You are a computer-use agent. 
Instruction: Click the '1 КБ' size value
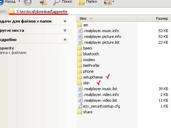[x=164, y=106]
